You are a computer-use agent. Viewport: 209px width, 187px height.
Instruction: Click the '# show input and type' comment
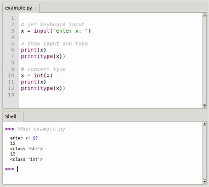pyautogui.click(x=54, y=44)
